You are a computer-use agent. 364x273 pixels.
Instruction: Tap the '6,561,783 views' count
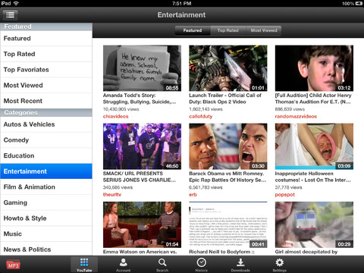point(206,187)
